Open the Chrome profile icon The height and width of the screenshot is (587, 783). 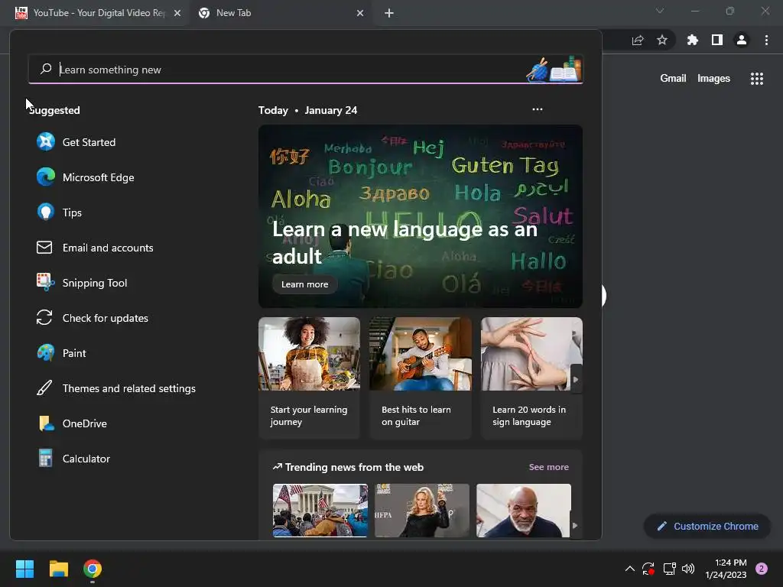(742, 40)
